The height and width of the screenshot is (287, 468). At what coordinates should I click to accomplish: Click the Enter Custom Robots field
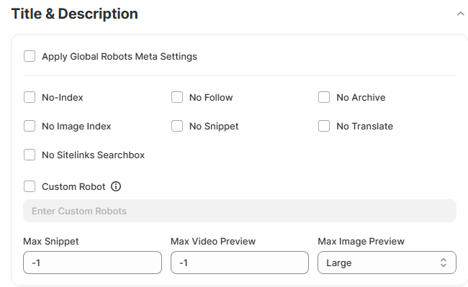(x=240, y=211)
